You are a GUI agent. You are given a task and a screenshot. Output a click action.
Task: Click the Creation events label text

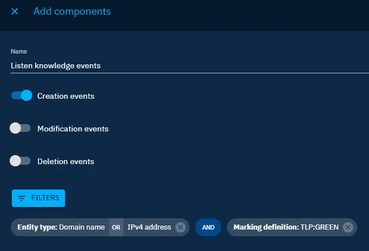click(66, 96)
